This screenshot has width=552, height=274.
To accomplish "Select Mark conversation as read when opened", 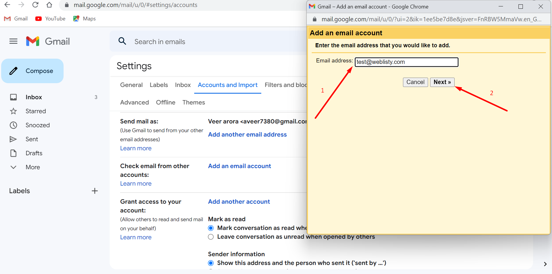I will click(x=211, y=228).
